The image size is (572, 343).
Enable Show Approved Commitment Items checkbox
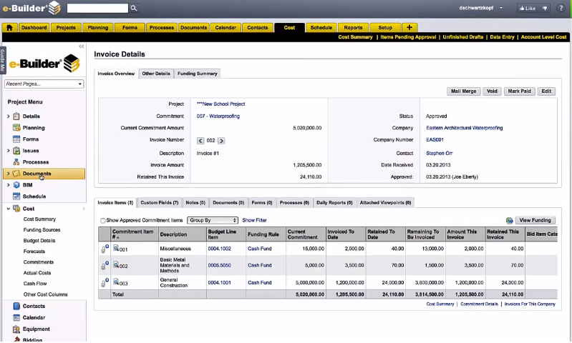(103, 221)
